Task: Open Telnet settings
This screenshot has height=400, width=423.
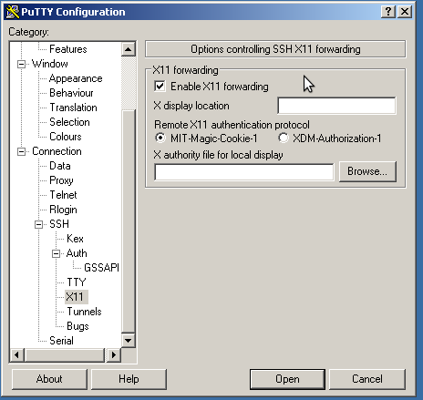Action: 63,195
